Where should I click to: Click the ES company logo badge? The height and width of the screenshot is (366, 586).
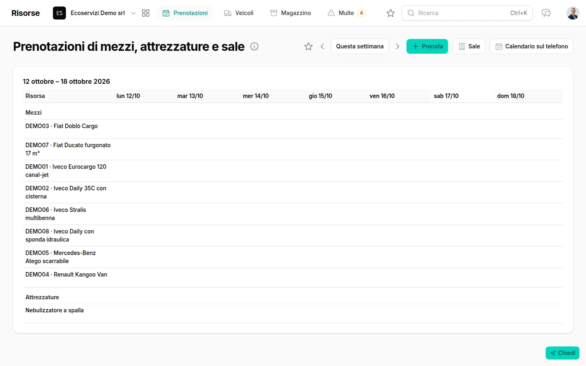click(59, 13)
